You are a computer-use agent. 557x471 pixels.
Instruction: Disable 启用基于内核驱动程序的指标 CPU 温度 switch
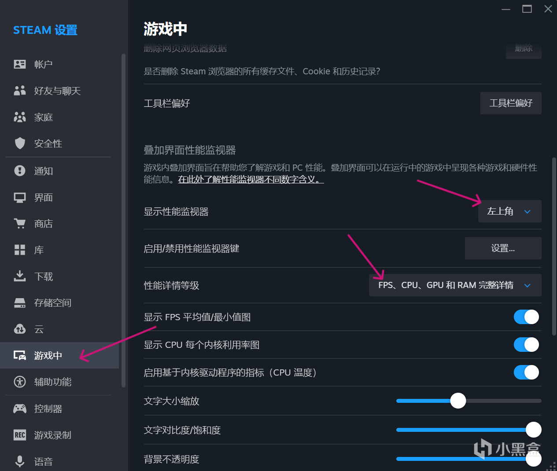[x=526, y=372]
